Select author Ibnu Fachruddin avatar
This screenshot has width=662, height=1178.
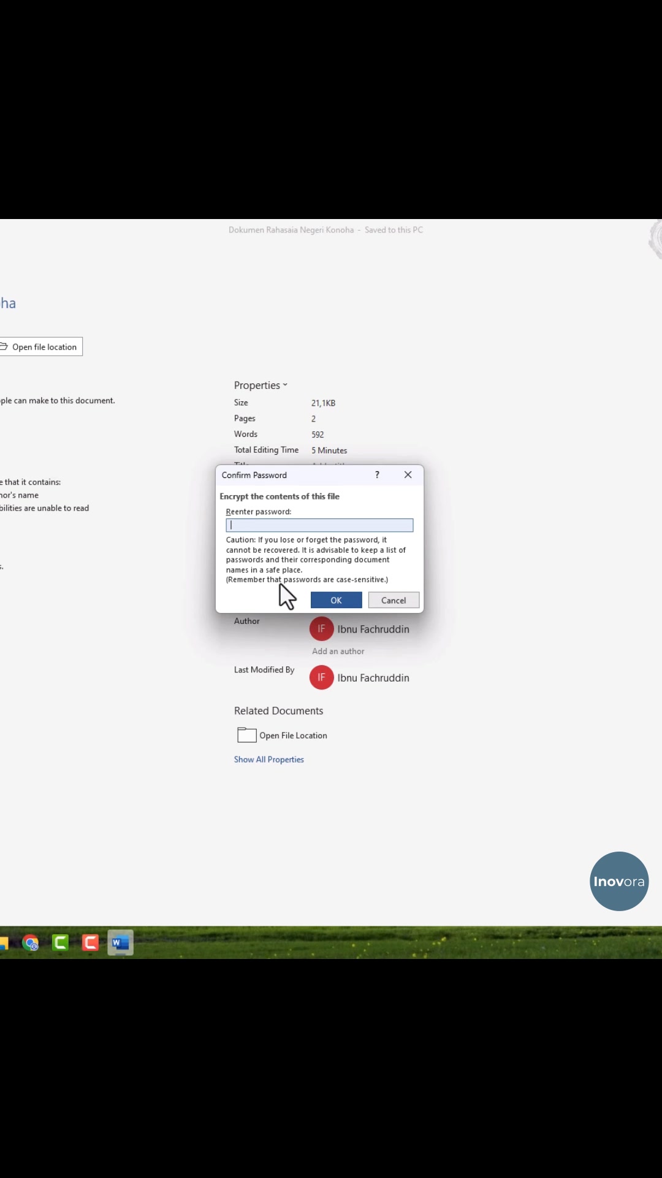click(321, 629)
